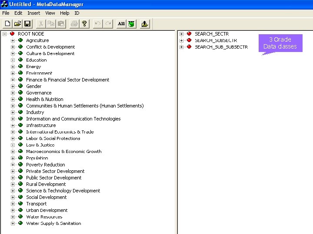Click the green icon beside Transport
Image resolution: width=313 pixels, height=234 pixels.
point(20,204)
